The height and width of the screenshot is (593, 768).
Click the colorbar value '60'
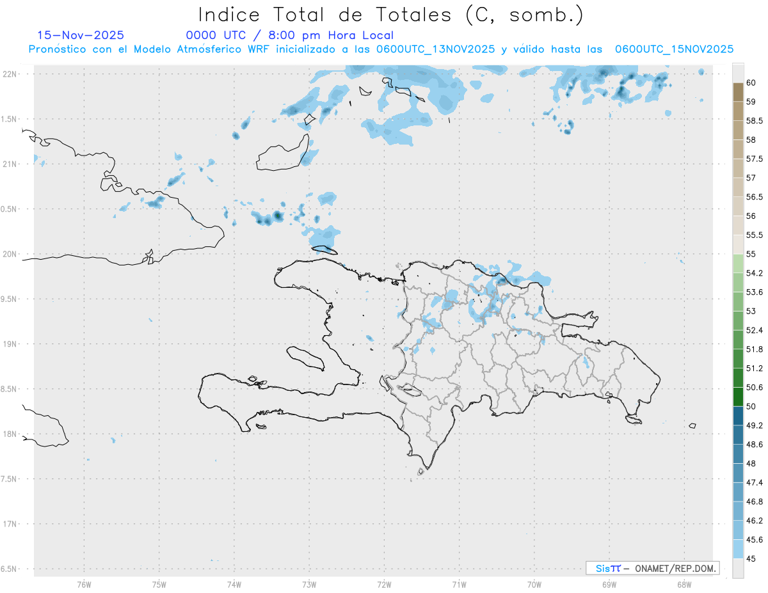click(x=751, y=83)
